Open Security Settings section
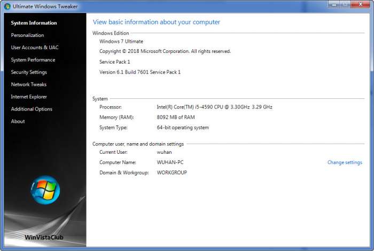 click(29, 72)
